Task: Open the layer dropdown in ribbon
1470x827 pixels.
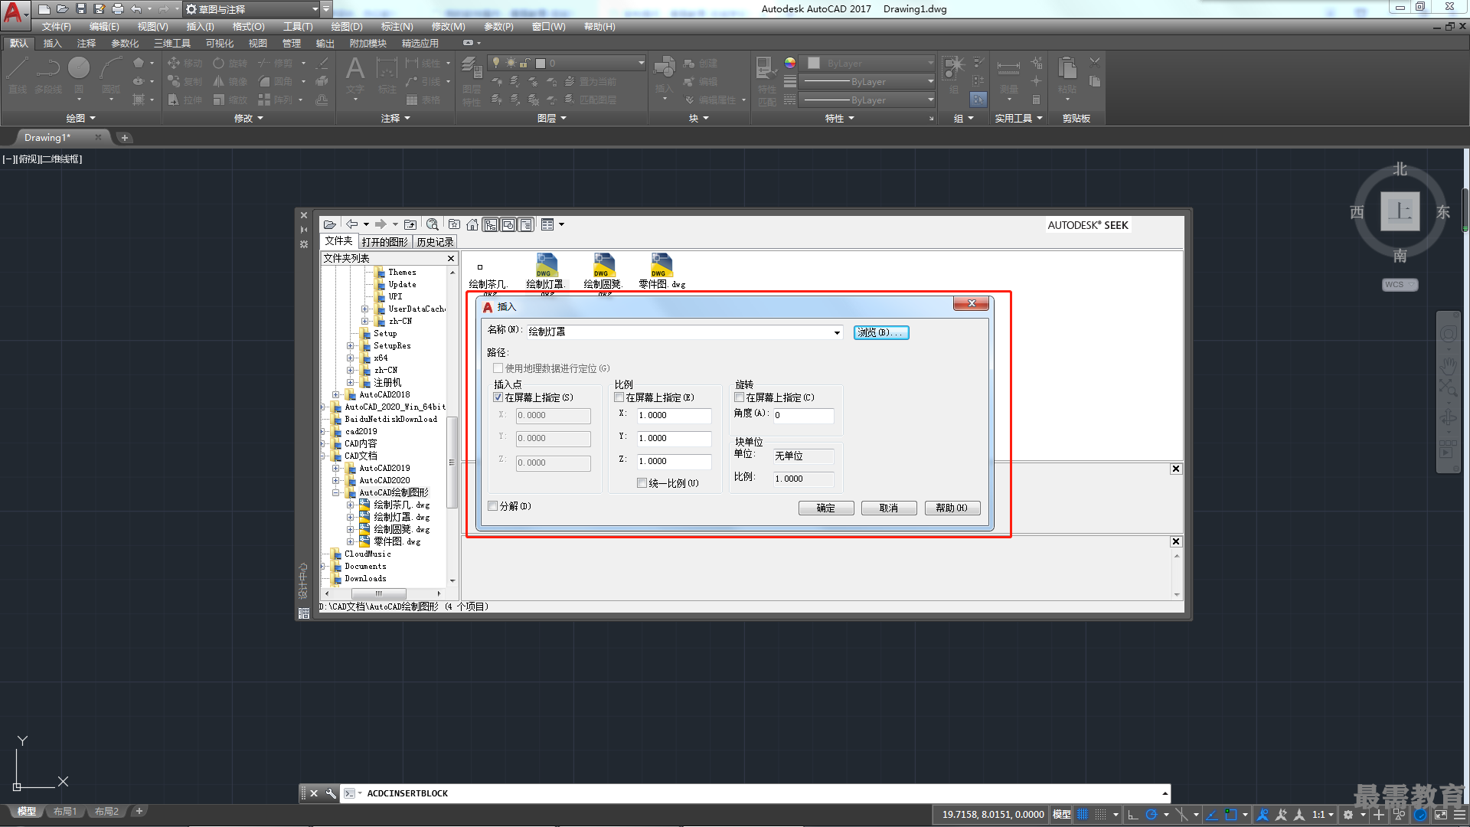Action: [642, 63]
